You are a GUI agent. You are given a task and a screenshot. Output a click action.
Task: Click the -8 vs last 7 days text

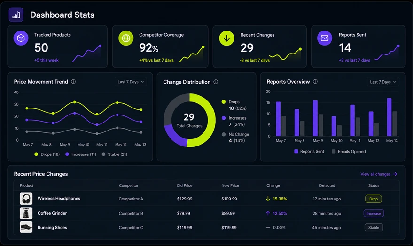(255, 60)
